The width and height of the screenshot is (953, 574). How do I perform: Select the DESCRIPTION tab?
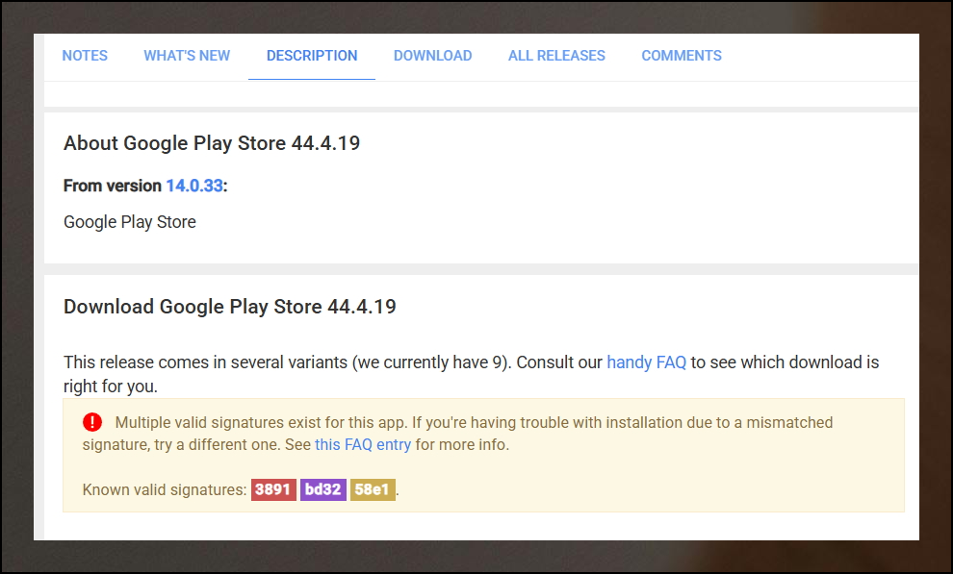click(x=312, y=56)
